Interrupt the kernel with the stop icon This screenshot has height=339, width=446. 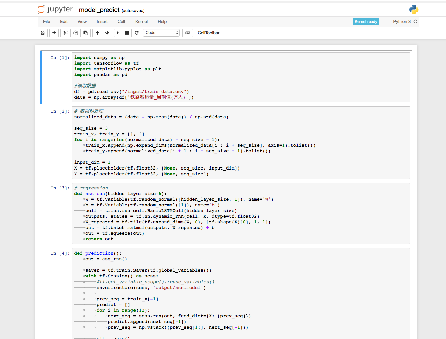[127, 33]
